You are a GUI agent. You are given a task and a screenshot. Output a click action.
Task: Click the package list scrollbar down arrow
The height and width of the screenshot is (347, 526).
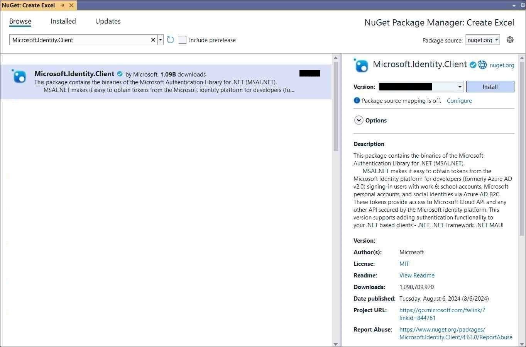point(335,344)
